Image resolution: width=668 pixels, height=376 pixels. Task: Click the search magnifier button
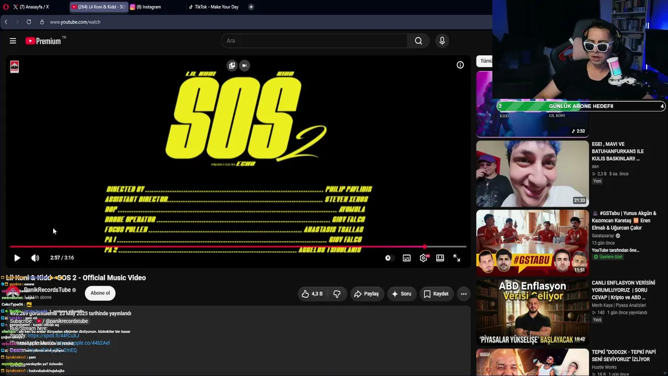[x=419, y=41]
